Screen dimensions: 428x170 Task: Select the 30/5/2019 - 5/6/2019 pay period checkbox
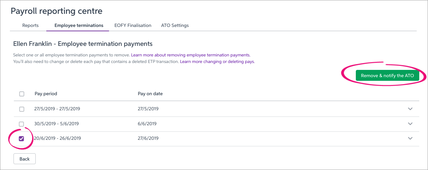click(x=22, y=124)
